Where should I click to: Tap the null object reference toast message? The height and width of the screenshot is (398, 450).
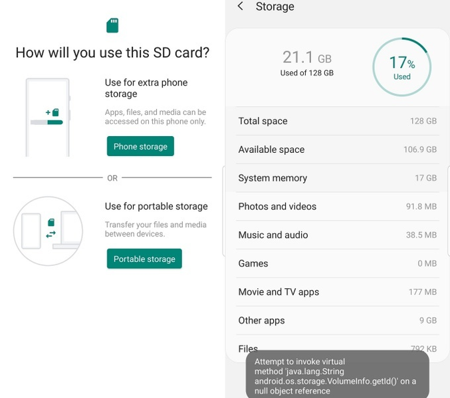click(x=337, y=376)
